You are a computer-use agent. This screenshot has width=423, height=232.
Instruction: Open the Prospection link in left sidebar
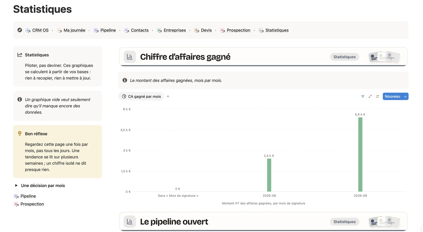pyautogui.click(x=32, y=204)
